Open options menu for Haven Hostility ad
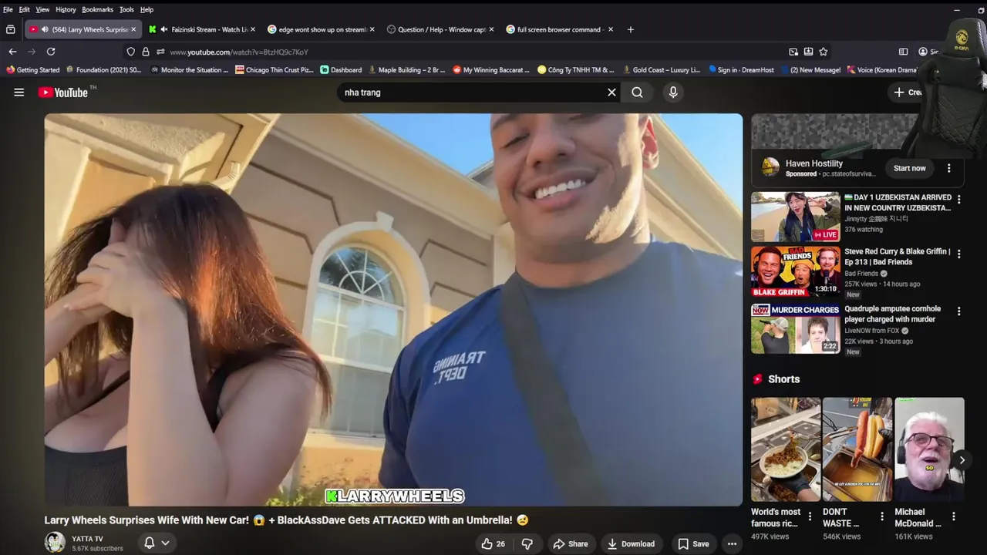This screenshot has height=555, width=987. point(949,168)
